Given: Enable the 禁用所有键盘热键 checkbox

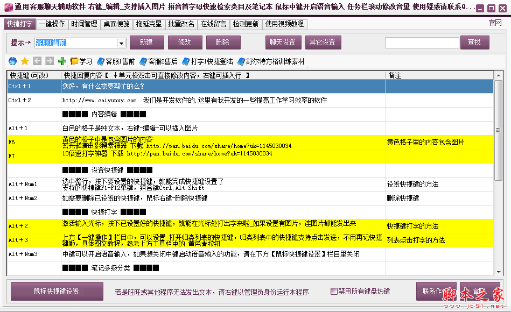Looking at the screenshot, I should 334,291.
